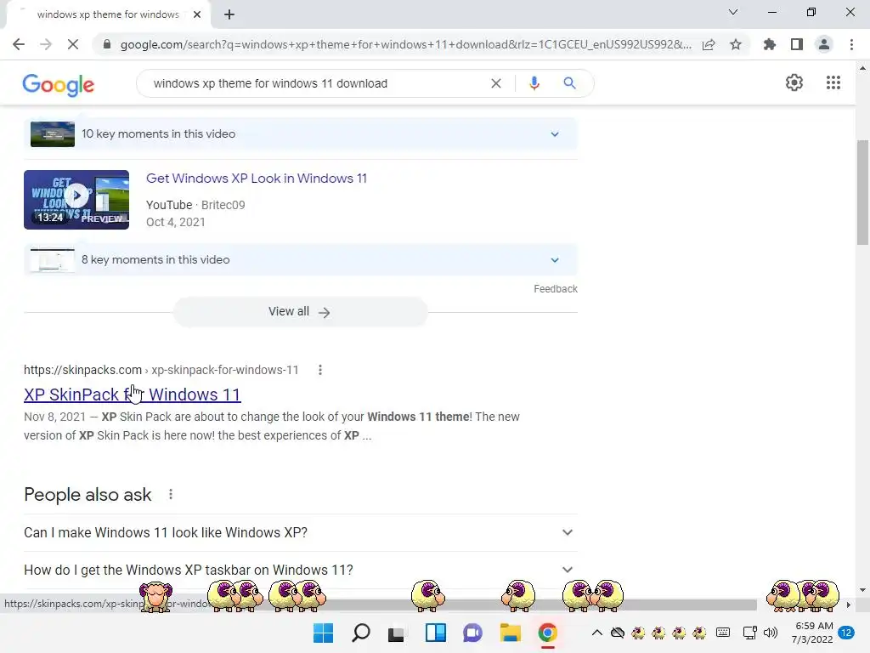Open the clock and date in the tray

tap(811, 633)
